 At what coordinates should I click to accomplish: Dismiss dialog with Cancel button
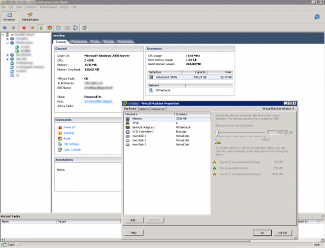point(282,232)
